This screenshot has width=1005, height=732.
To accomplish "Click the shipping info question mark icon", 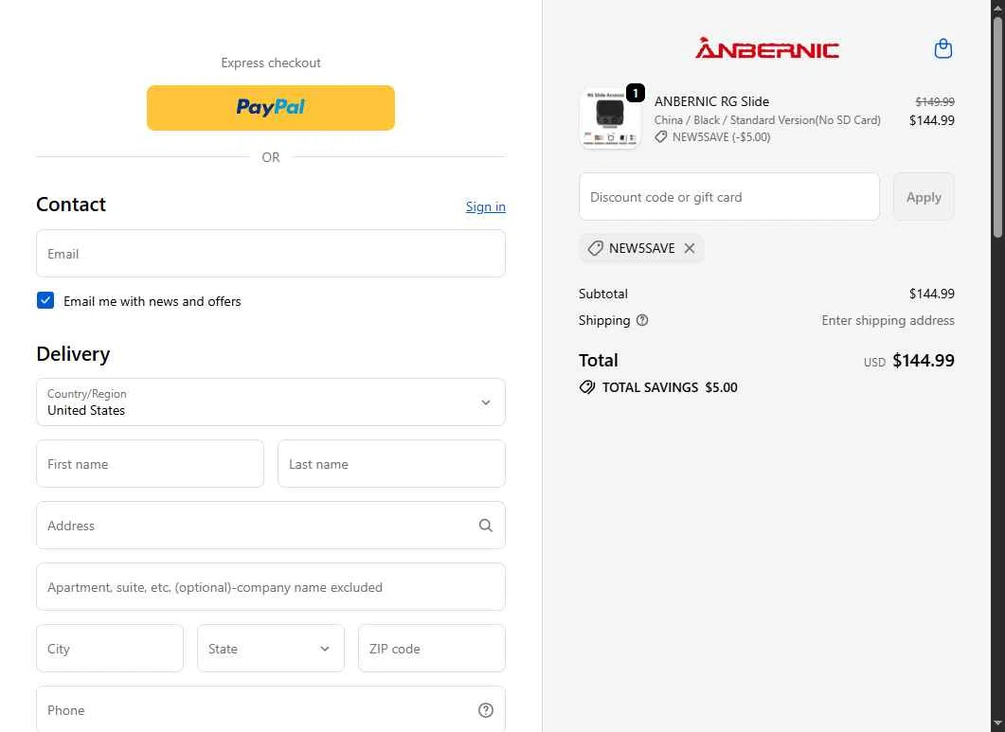I will pos(642,320).
